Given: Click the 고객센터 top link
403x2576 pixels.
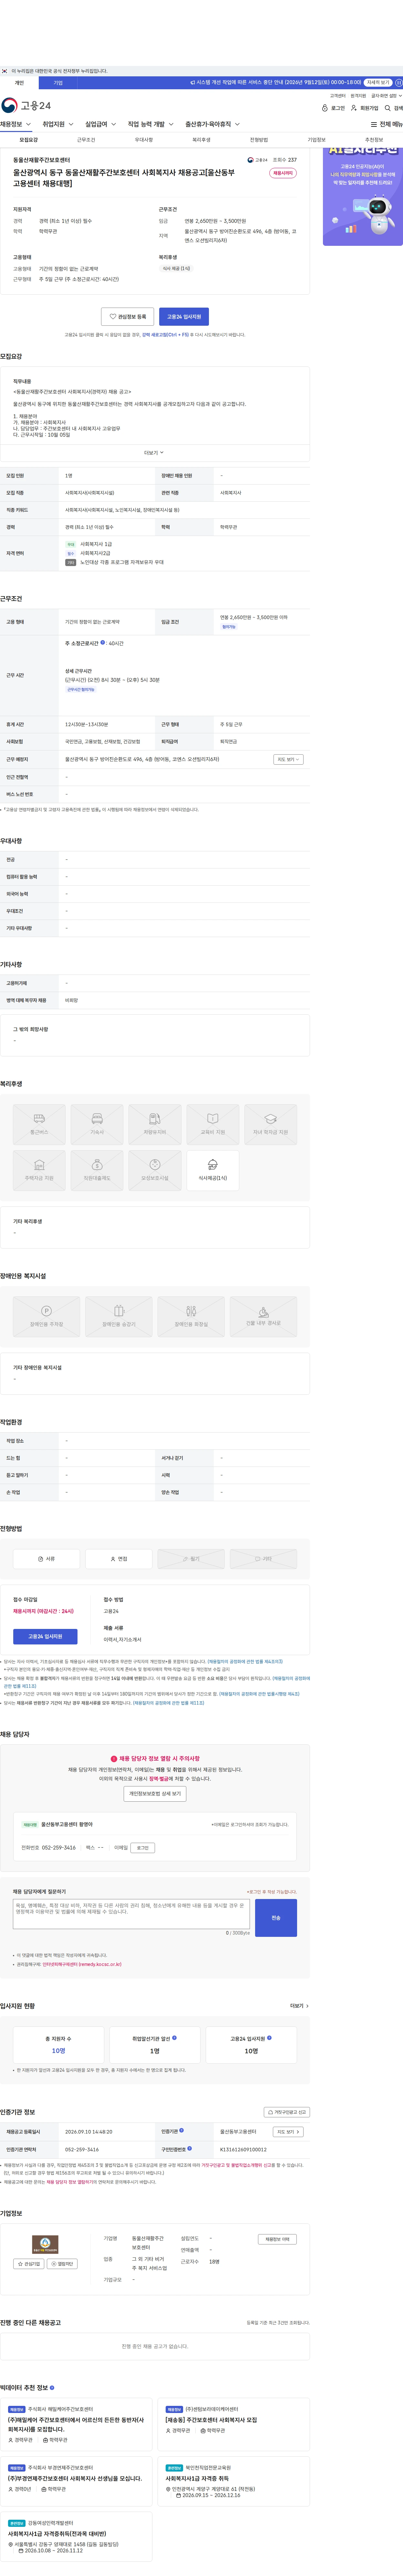Looking at the screenshot, I should (x=338, y=96).
